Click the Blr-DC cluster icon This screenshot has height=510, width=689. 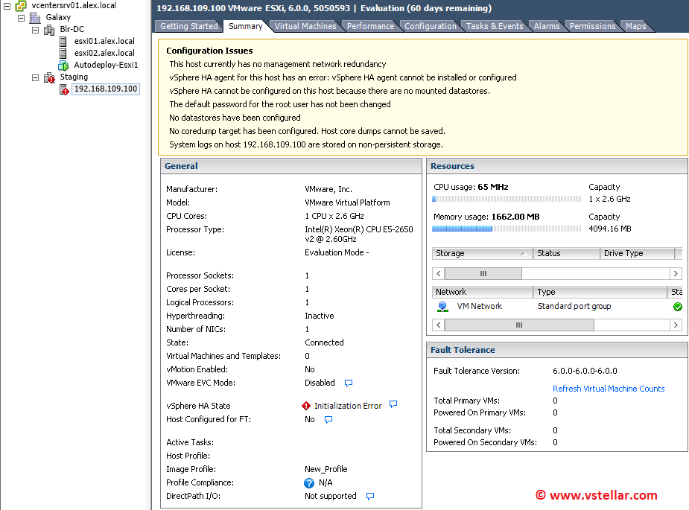tap(49, 30)
